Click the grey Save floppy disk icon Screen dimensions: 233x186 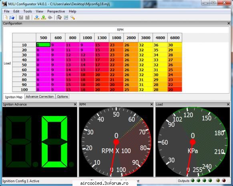point(21,18)
